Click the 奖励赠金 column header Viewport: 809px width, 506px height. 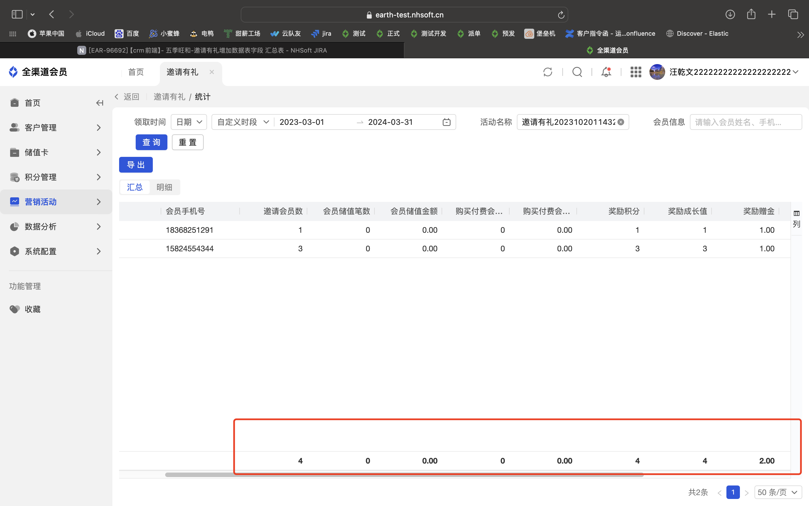(758, 211)
